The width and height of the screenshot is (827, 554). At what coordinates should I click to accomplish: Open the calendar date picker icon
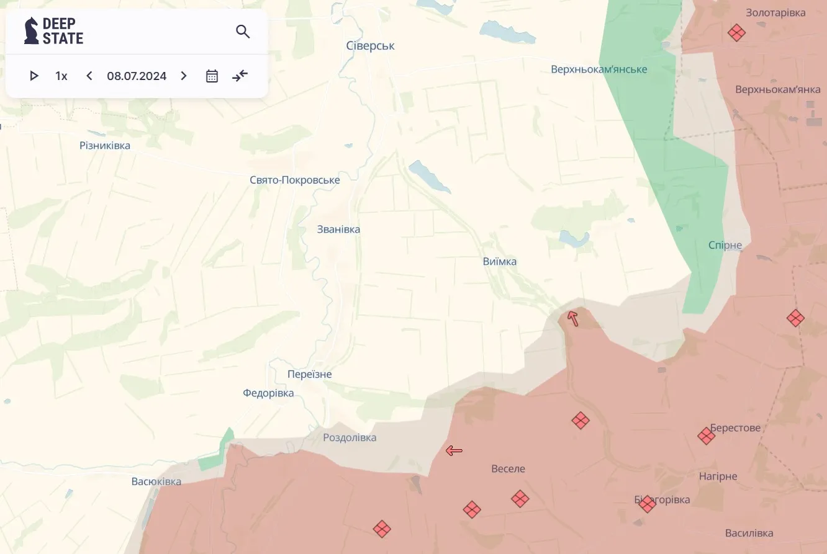(212, 76)
